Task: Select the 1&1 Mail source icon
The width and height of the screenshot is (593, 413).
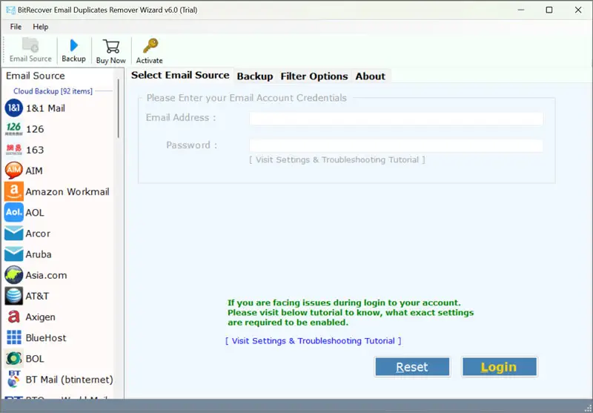Action: (x=13, y=108)
